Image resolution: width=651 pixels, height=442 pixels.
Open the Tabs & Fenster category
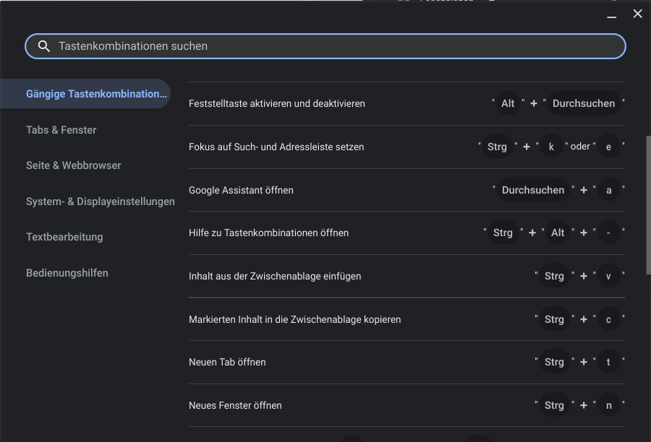[61, 130]
